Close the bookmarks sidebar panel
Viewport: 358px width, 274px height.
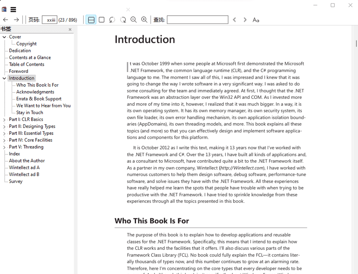click(70, 30)
